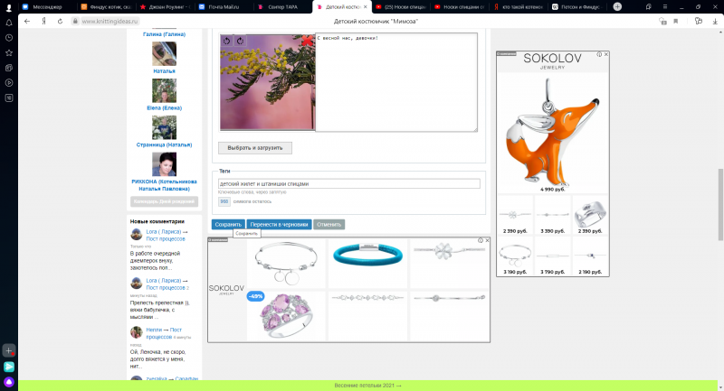Image resolution: width=724 pixels, height=391 pixels.
Task: Open Весенние петельки 2021 link
Action: (367, 386)
